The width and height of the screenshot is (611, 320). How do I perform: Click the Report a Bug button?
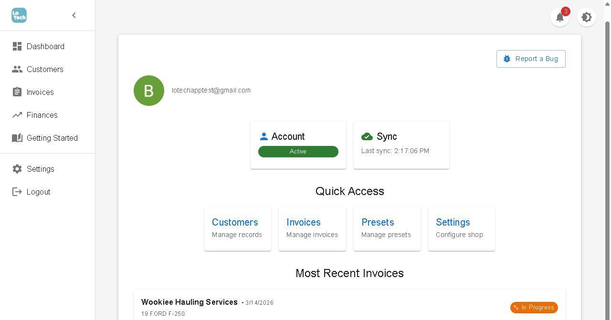[531, 59]
